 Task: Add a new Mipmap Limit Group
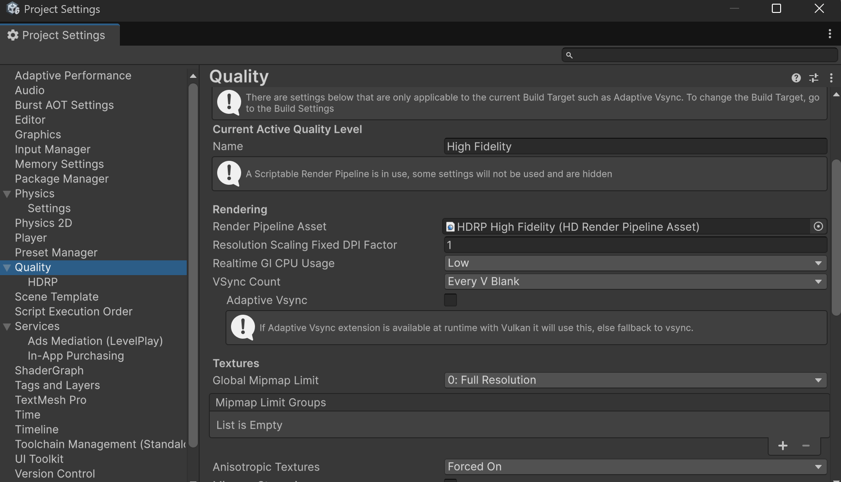(x=782, y=446)
